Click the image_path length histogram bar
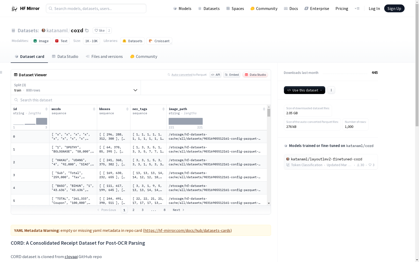 pyautogui.click(x=186, y=121)
